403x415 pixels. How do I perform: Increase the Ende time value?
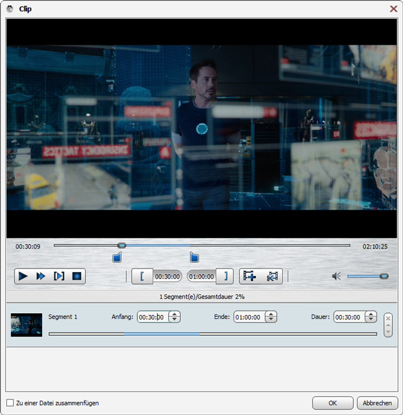click(271, 314)
